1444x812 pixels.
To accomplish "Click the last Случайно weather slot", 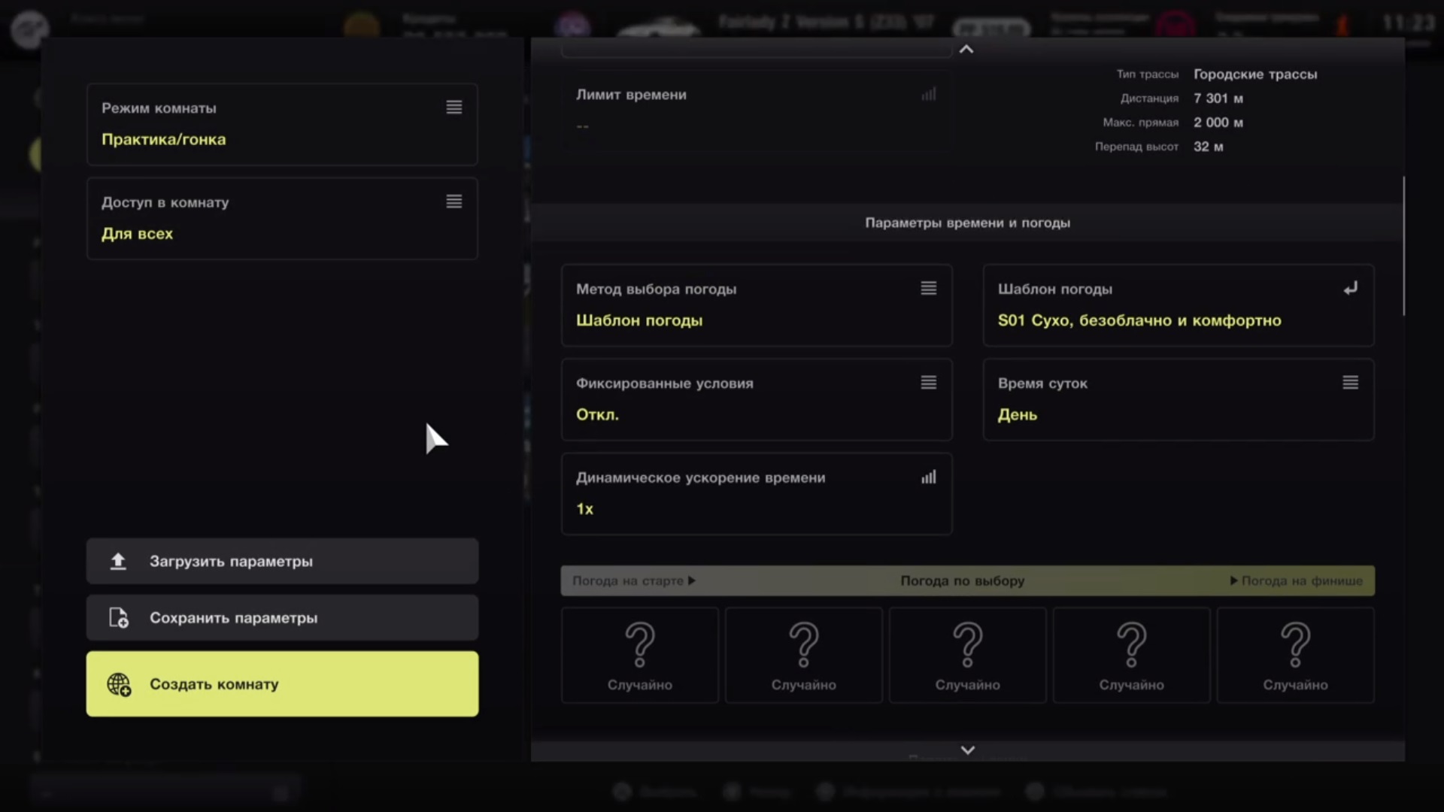I will (x=1295, y=656).
